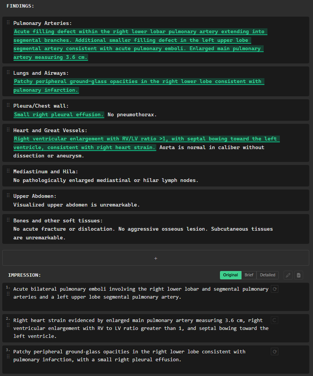The width and height of the screenshot is (313, 376).
Task: Click the Heart and Great Vessels drag handle
Action: (8, 130)
